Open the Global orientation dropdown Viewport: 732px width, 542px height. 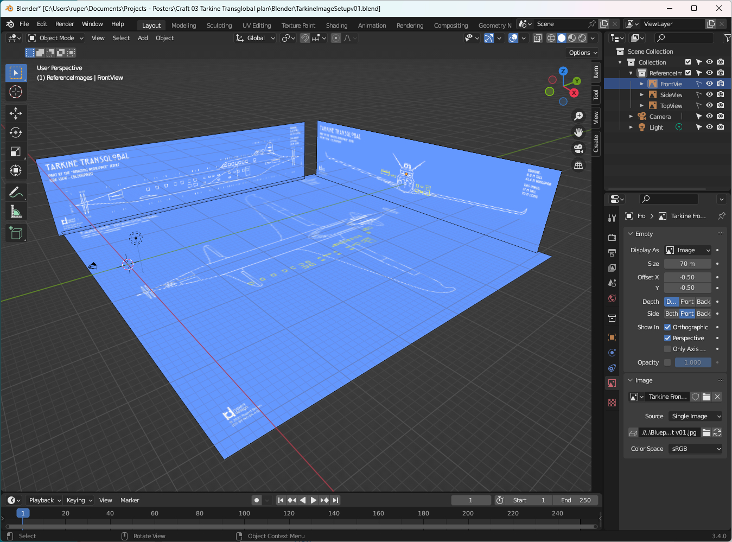[x=255, y=38]
